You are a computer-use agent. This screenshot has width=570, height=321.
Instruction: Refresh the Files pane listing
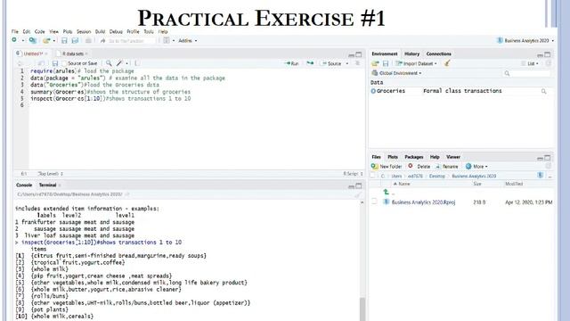pos(549,167)
